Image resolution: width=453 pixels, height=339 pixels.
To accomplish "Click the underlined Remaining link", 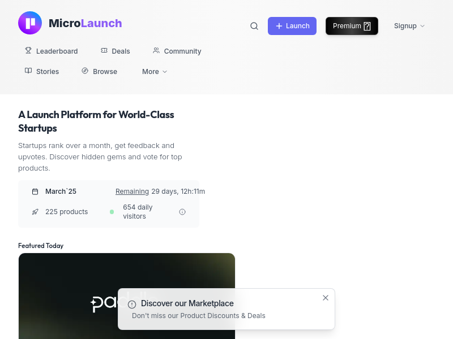I will (132, 192).
